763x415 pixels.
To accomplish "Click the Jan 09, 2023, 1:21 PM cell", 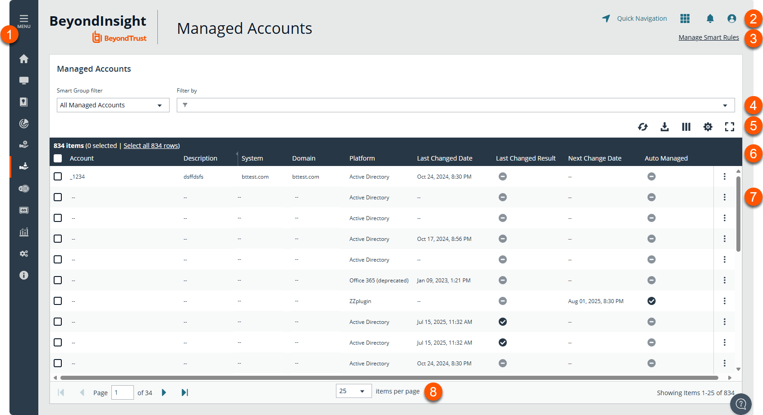I will click(x=444, y=281).
